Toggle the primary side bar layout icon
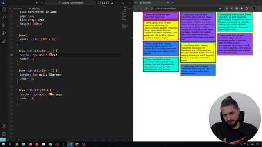The height and width of the screenshot is (147, 262). (99, 3)
